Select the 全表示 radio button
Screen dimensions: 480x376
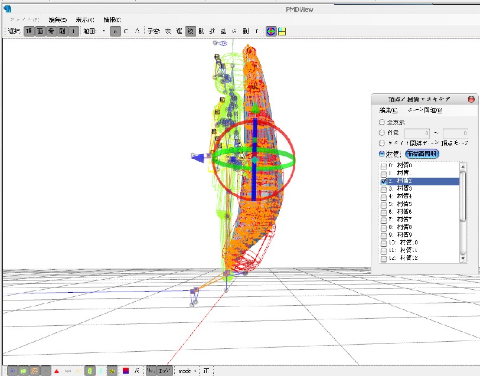[382, 122]
